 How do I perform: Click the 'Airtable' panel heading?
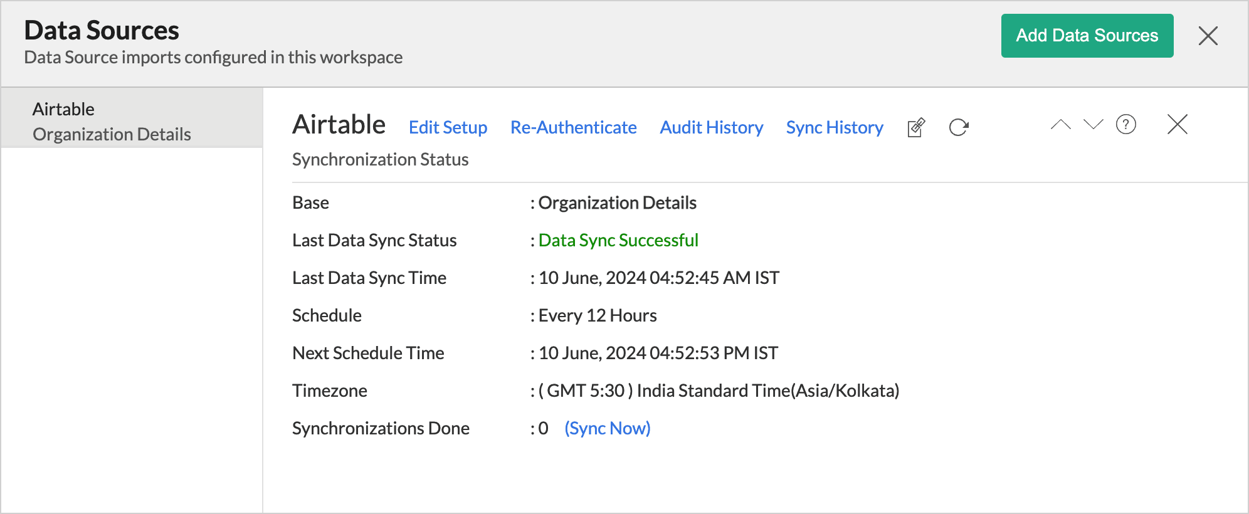[x=339, y=124]
